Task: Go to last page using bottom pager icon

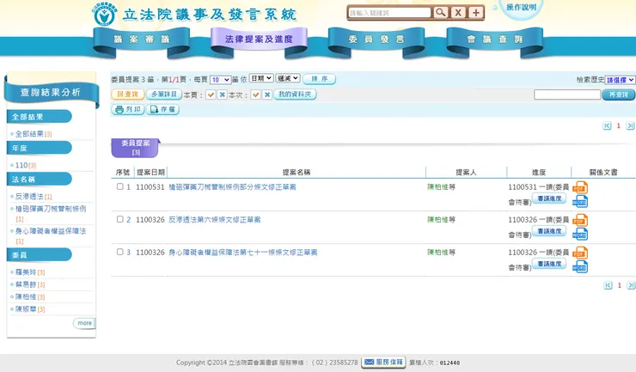Action: pyautogui.click(x=631, y=285)
